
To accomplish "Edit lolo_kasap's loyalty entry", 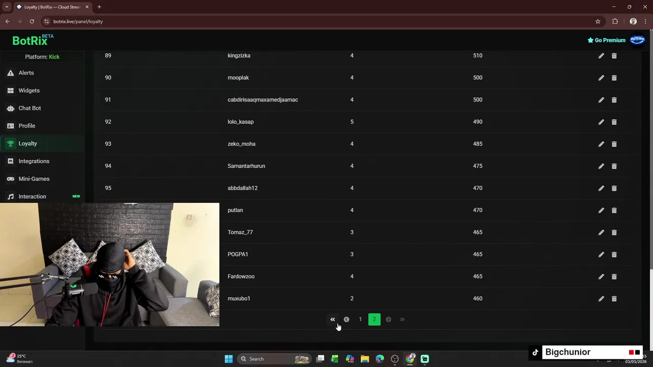I will click(x=601, y=122).
